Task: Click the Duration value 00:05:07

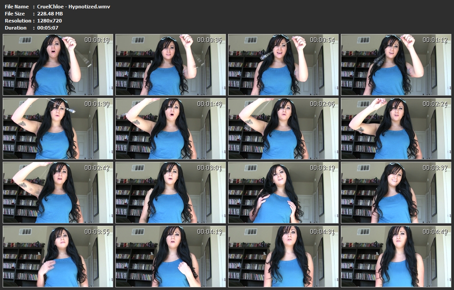Action: [x=48, y=28]
